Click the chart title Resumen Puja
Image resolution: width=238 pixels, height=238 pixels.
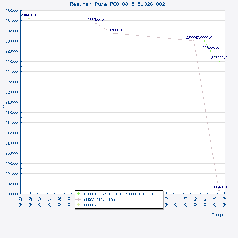[119, 4]
